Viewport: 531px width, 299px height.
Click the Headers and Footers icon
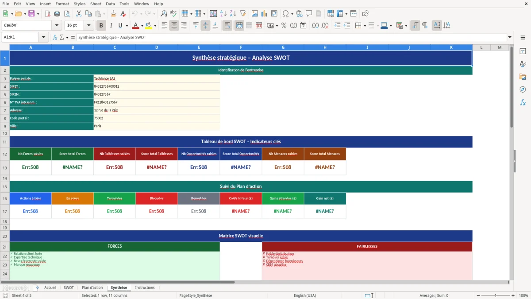coord(319,14)
